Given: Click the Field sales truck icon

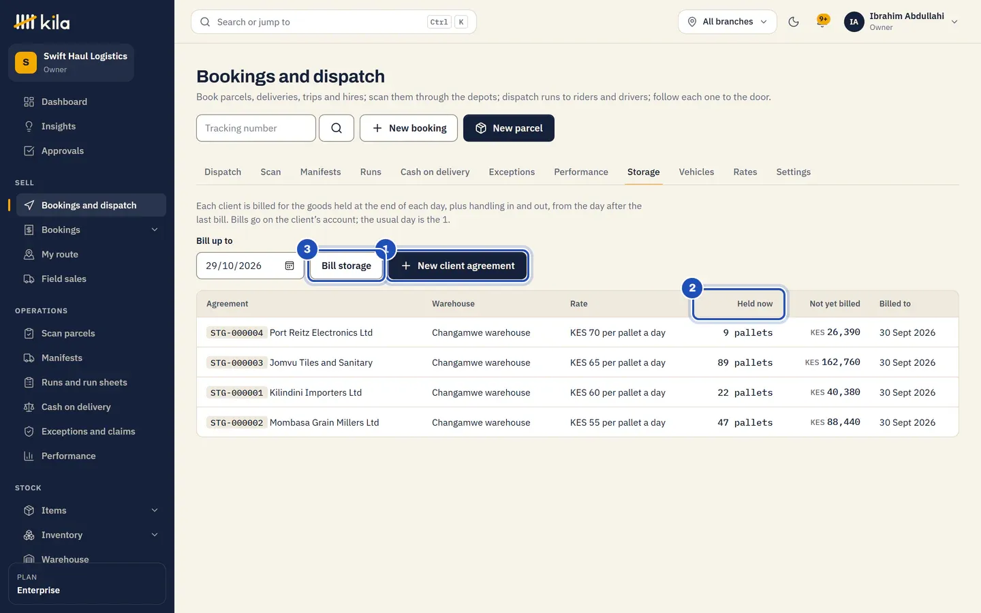Looking at the screenshot, I should coord(29,279).
